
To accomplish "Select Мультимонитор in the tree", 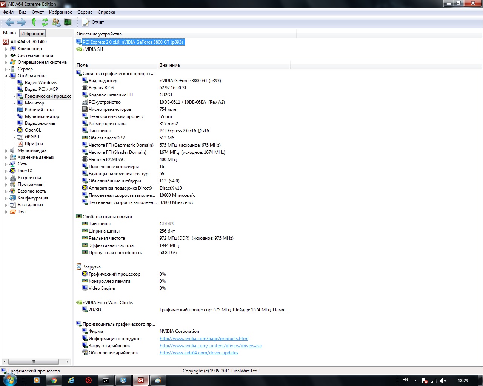I will click(x=42, y=116).
